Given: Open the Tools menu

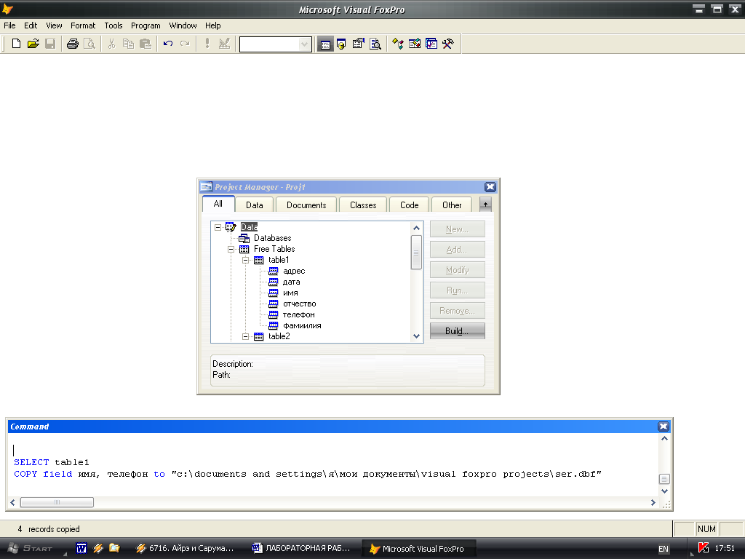Looking at the screenshot, I should click(113, 25).
